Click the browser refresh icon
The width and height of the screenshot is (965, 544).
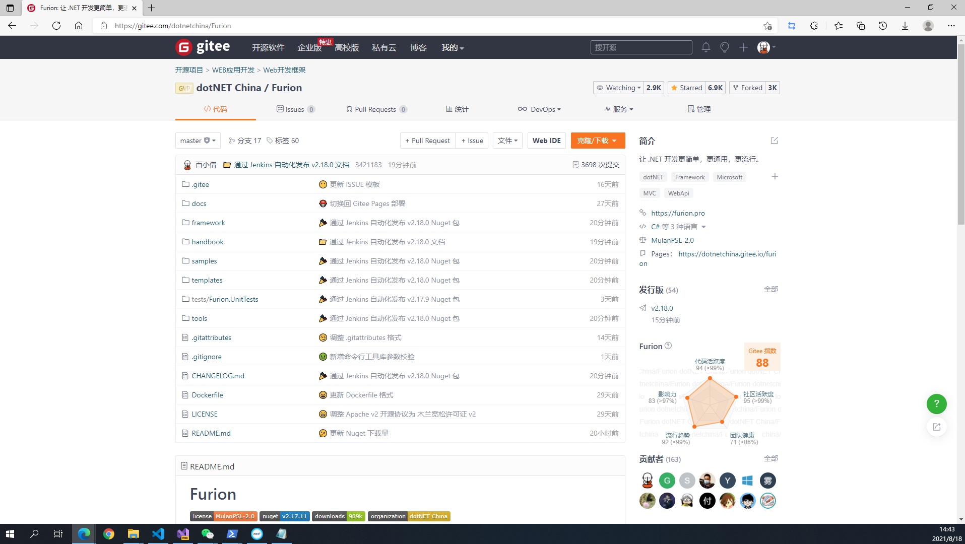click(x=56, y=26)
